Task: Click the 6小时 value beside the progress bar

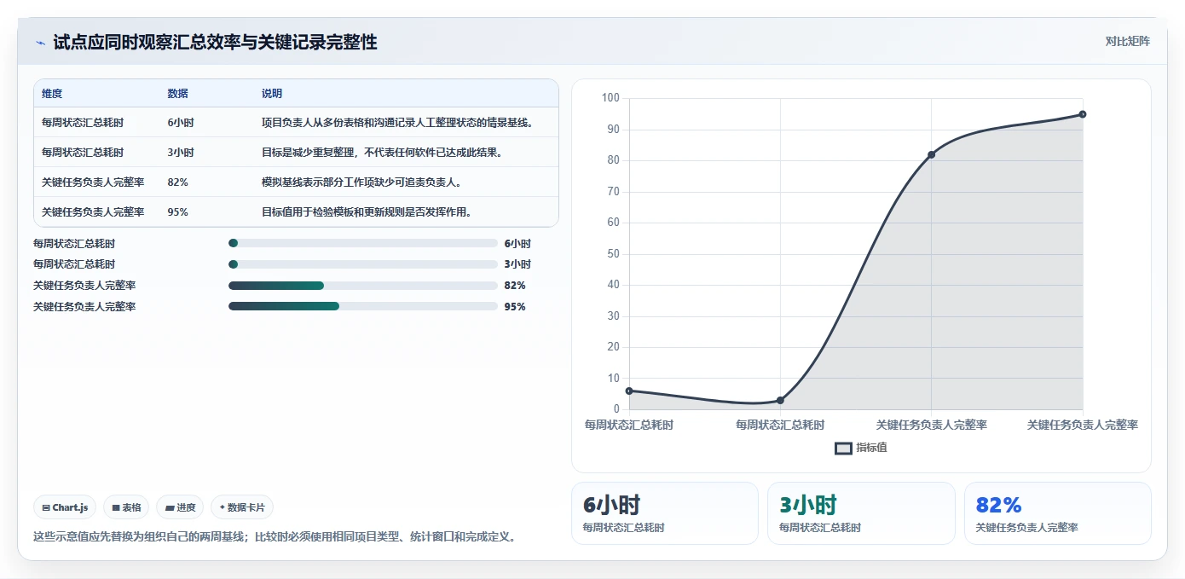Action: coord(517,243)
